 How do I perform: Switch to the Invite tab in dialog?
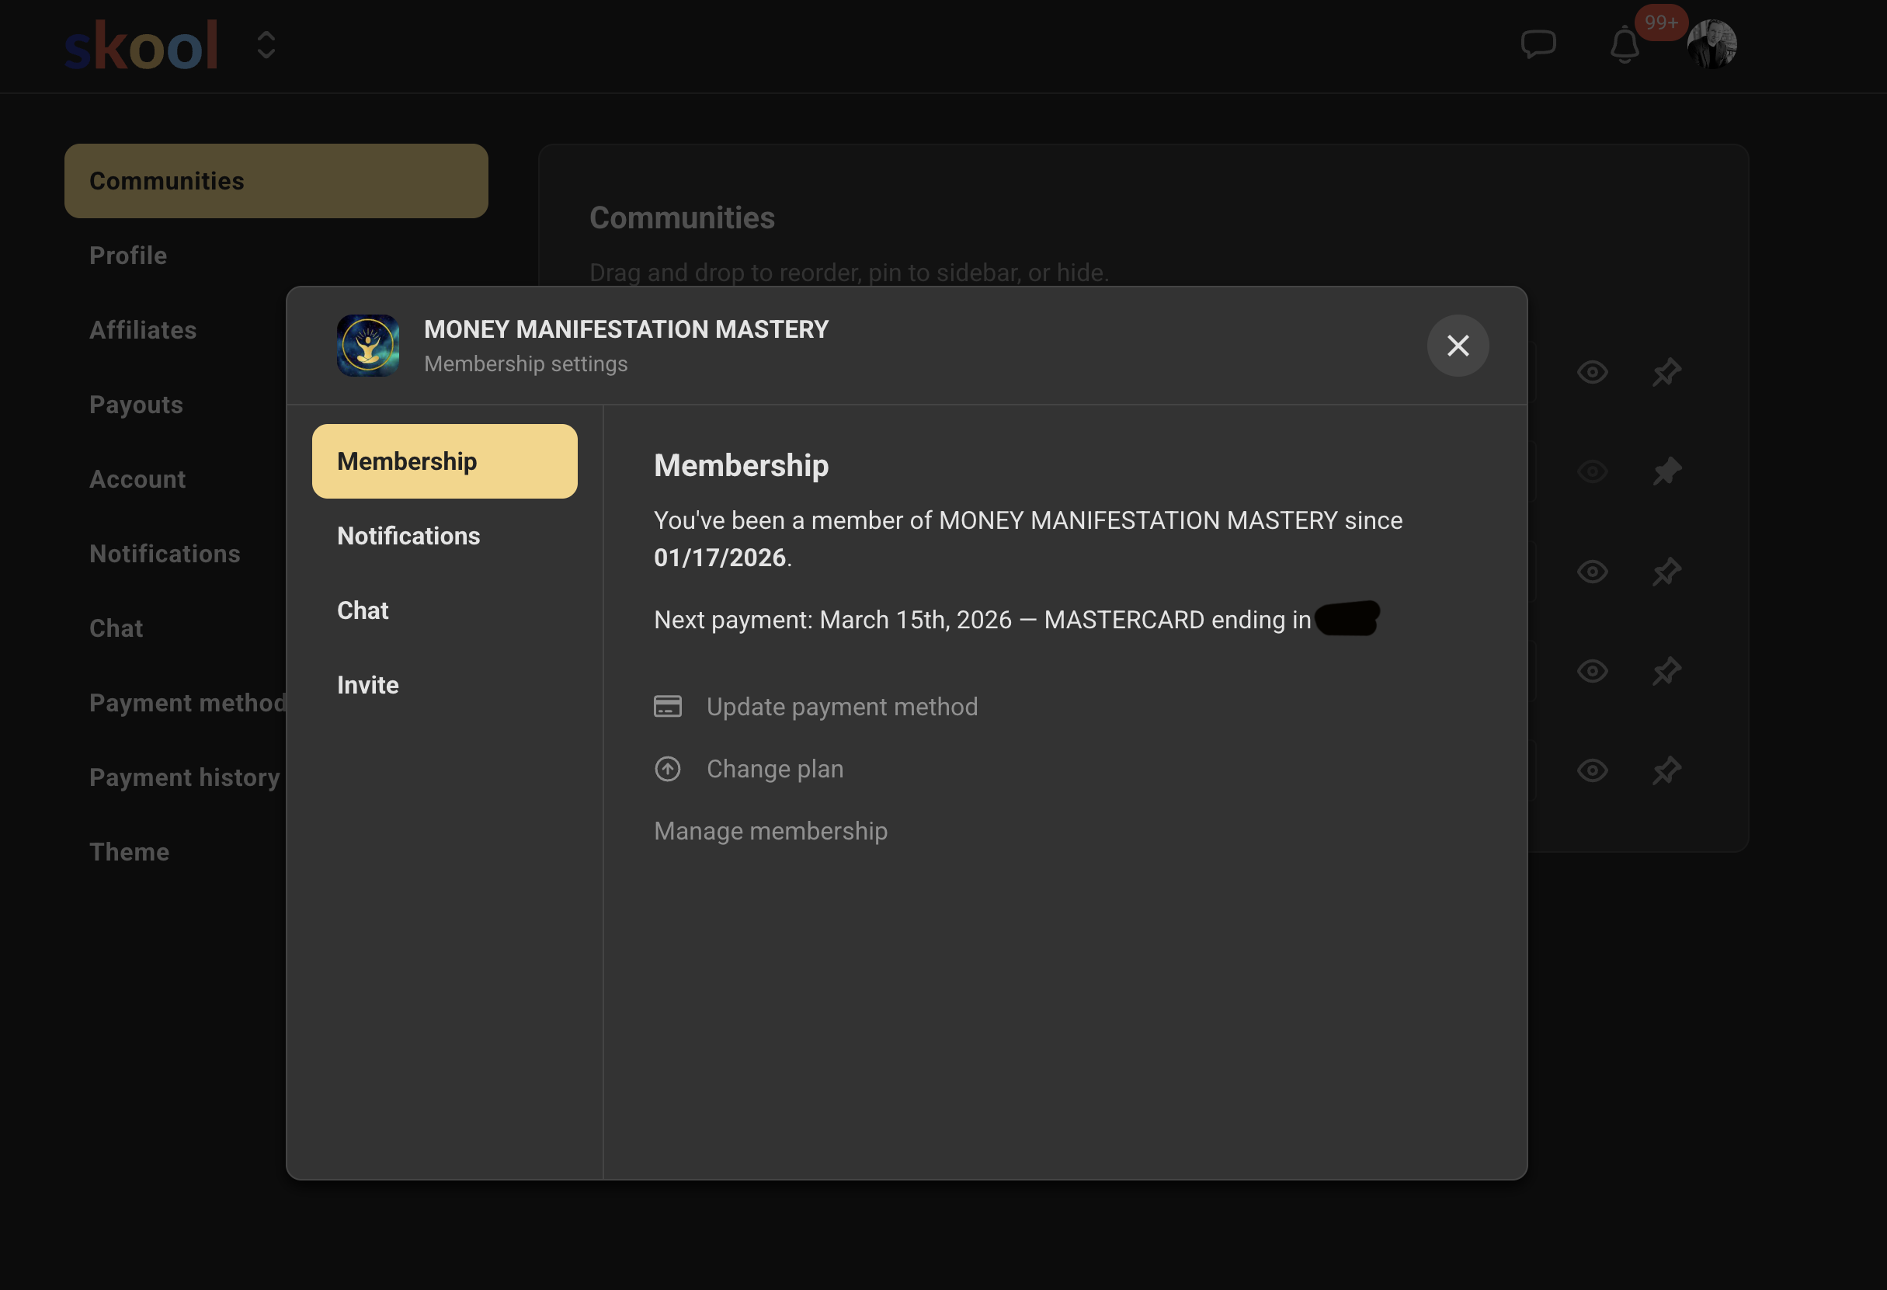(x=368, y=685)
